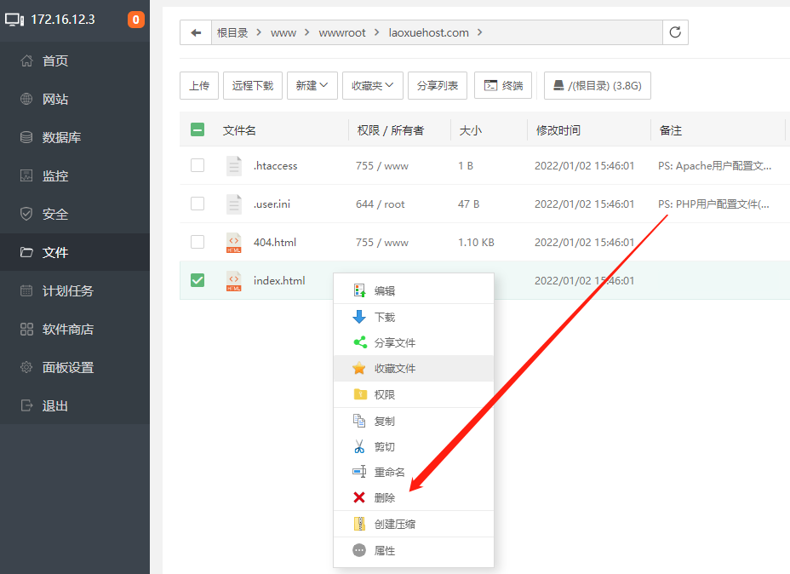Click the back navigation arrow
This screenshot has height=574, width=790.
[195, 32]
